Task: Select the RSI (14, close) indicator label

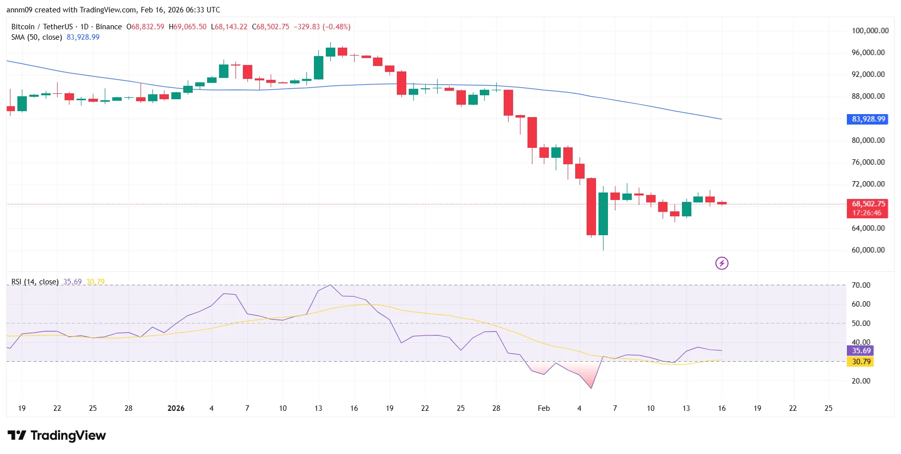Action: point(34,281)
